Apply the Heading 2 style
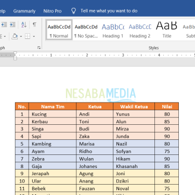The height and width of the screenshot is (195, 195). point(140,30)
